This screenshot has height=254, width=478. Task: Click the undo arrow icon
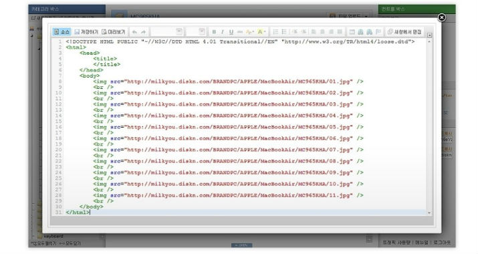[134, 31]
